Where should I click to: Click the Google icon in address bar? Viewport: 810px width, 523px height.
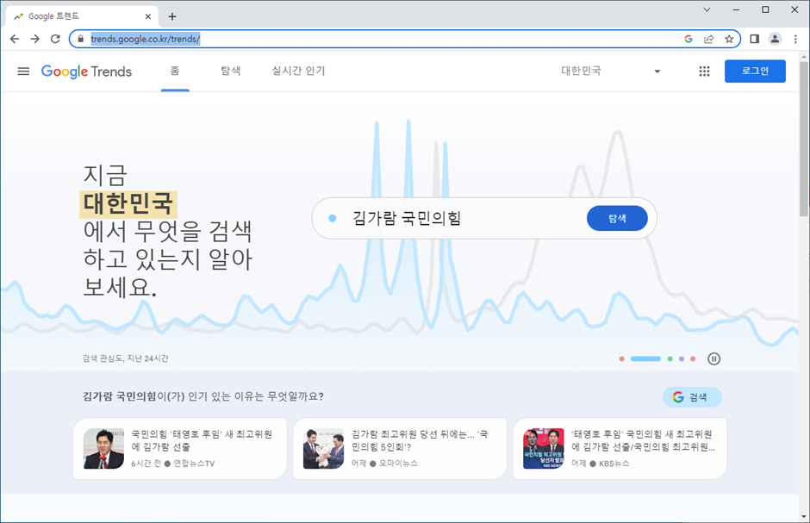[688, 39]
